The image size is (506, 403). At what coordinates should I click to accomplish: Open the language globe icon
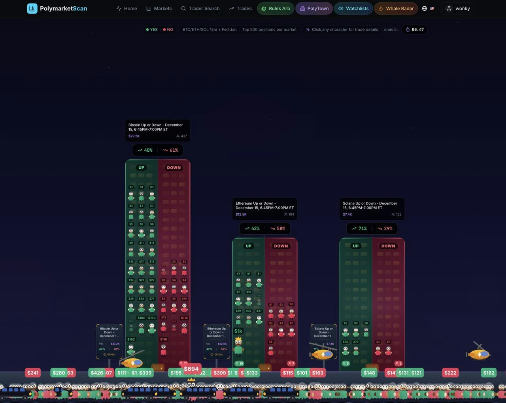point(424,8)
